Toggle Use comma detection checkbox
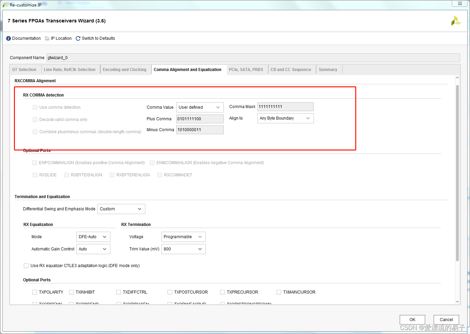 [35, 107]
